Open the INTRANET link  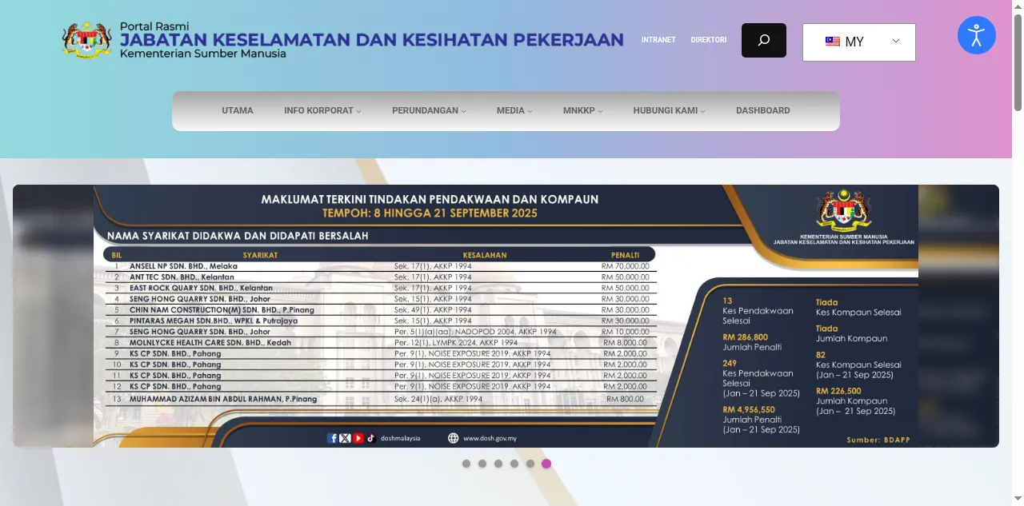tap(658, 40)
